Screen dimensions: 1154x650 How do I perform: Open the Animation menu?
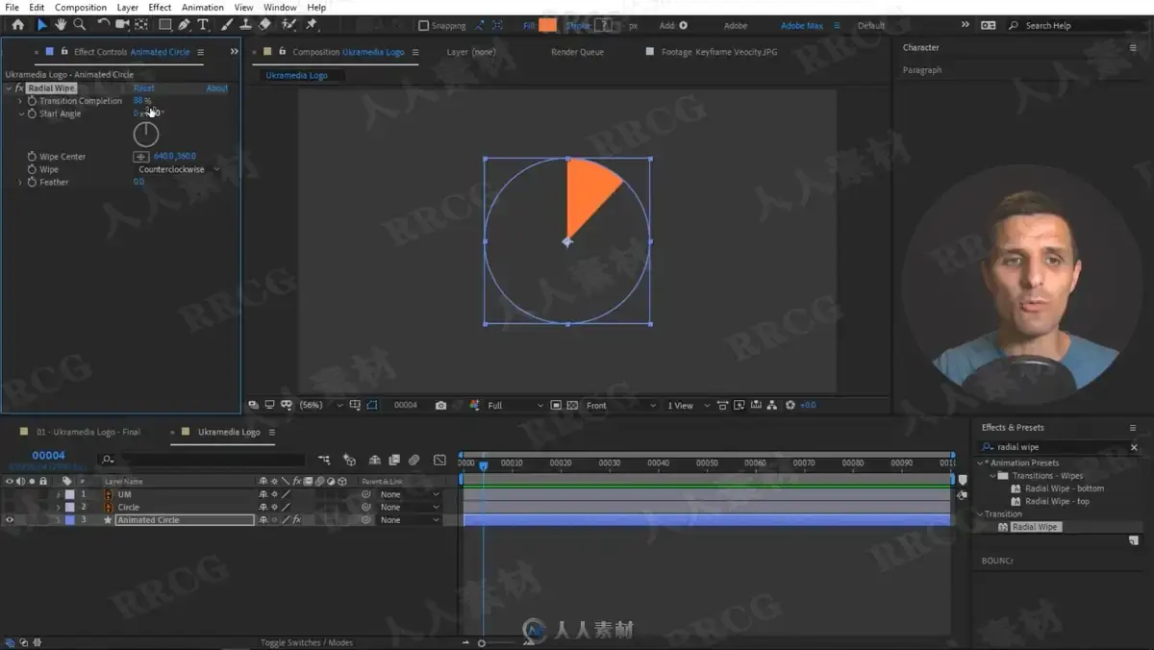(x=202, y=7)
